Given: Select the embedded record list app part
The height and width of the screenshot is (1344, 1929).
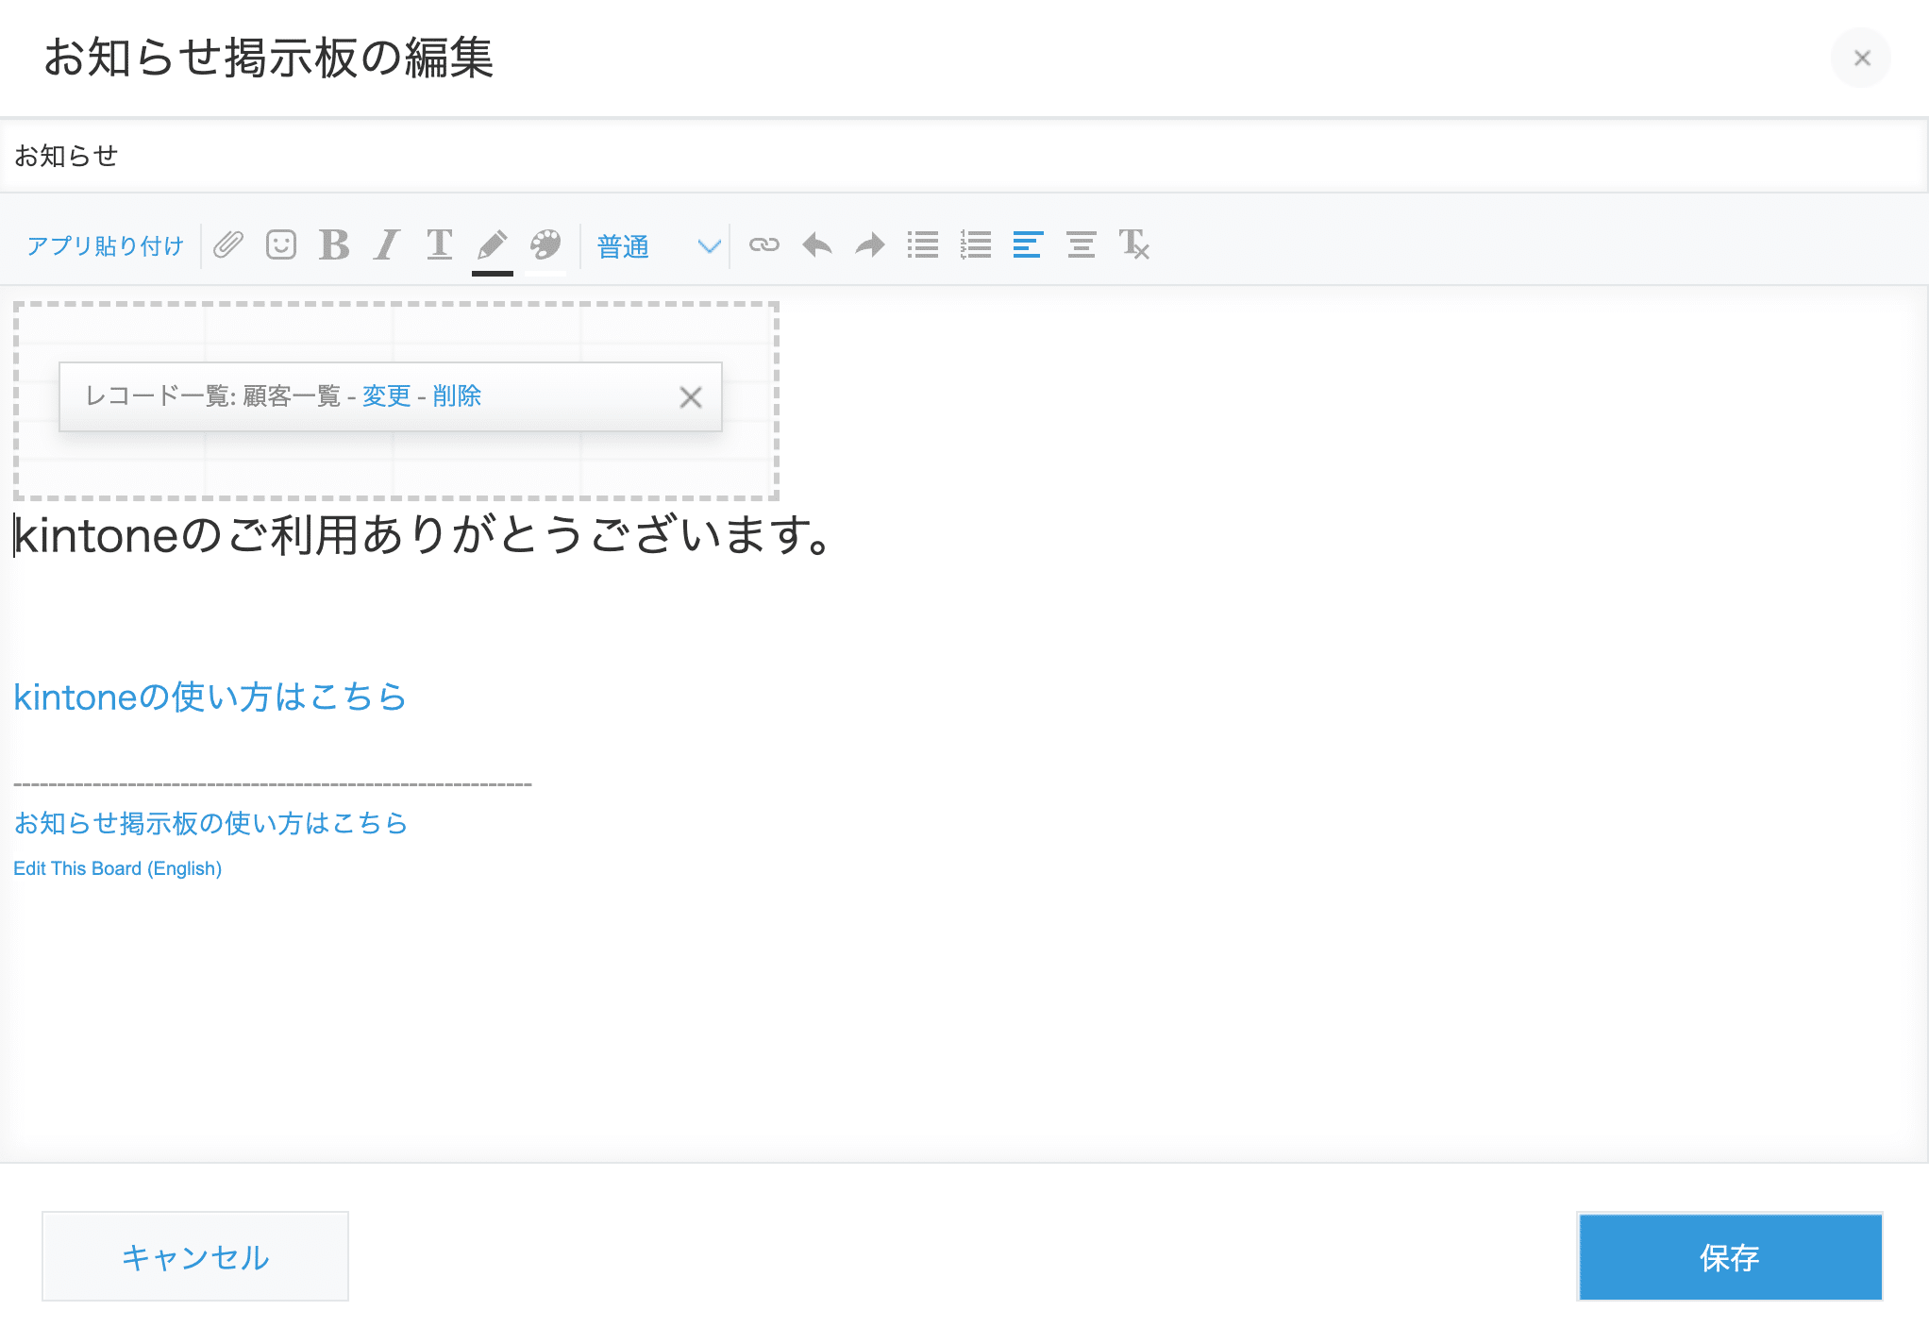Looking at the screenshot, I should coord(396,401).
